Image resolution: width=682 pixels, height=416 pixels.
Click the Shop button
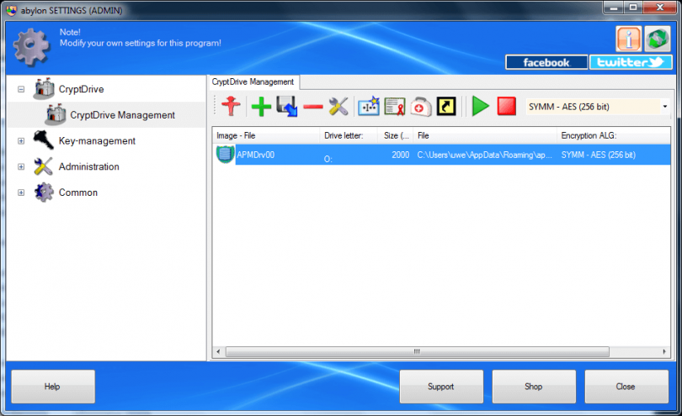pos(534,387)
